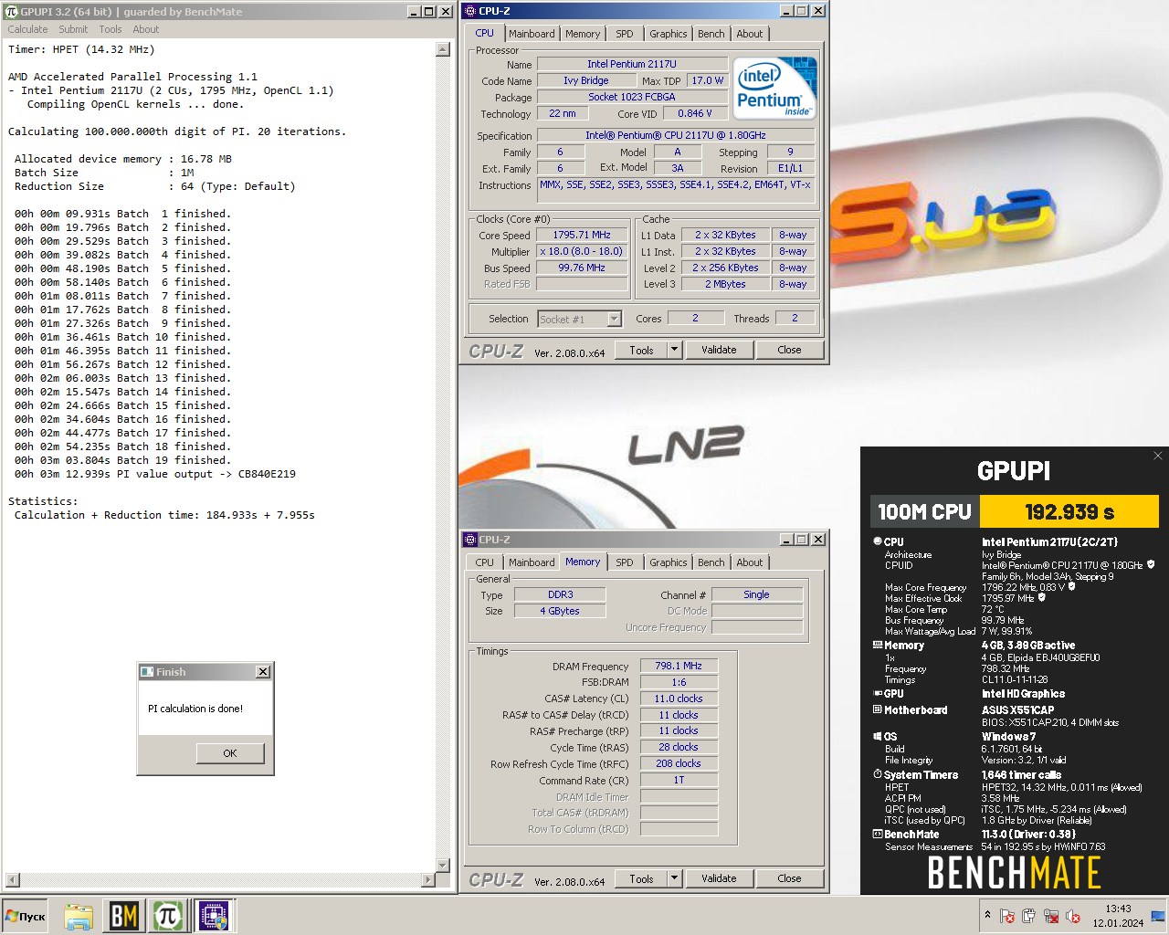Click the GPUPI vertical scrollbar up arrow
This screenshot has height=935, width=1169.
[x=443, y=49]
